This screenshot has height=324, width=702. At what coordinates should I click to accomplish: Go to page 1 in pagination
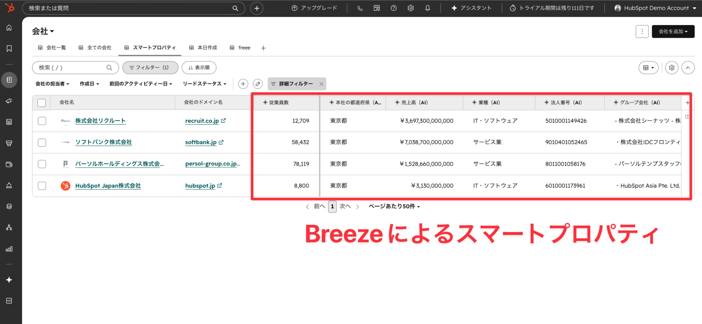(332, 207)
